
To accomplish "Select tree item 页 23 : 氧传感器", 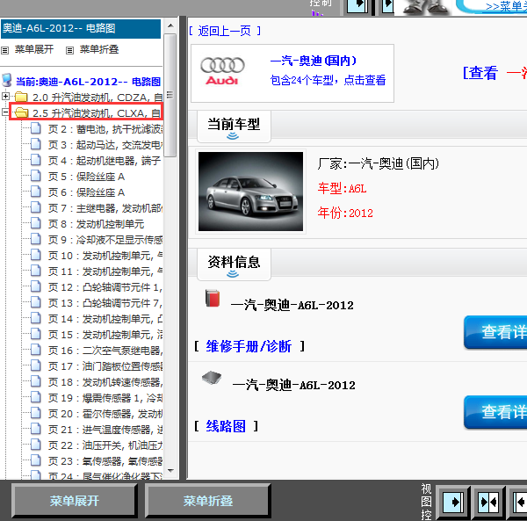I will tap(105, 461).
